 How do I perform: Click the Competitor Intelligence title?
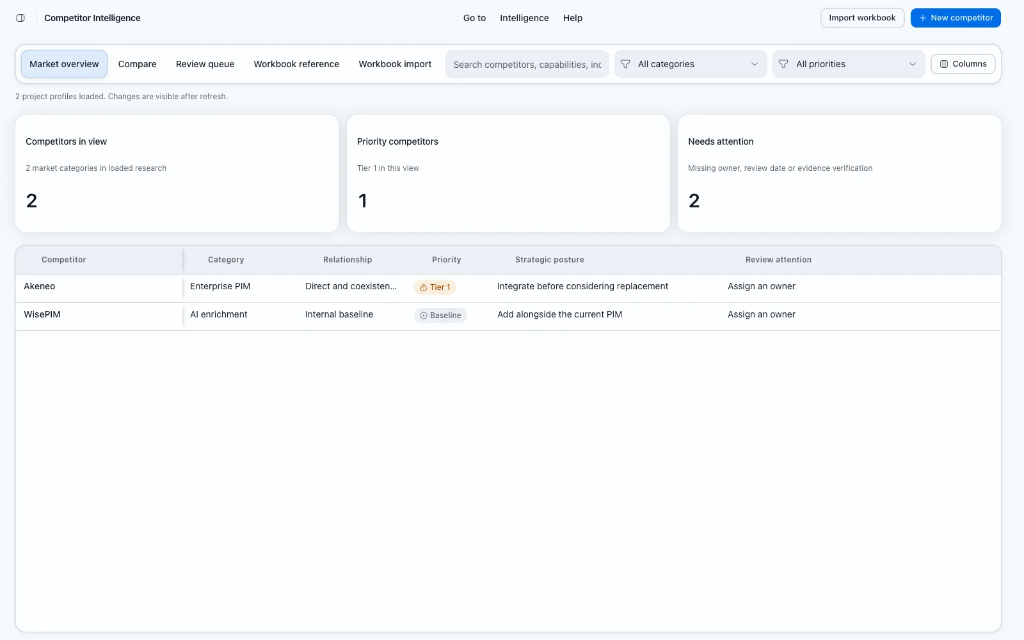(92, 18)
